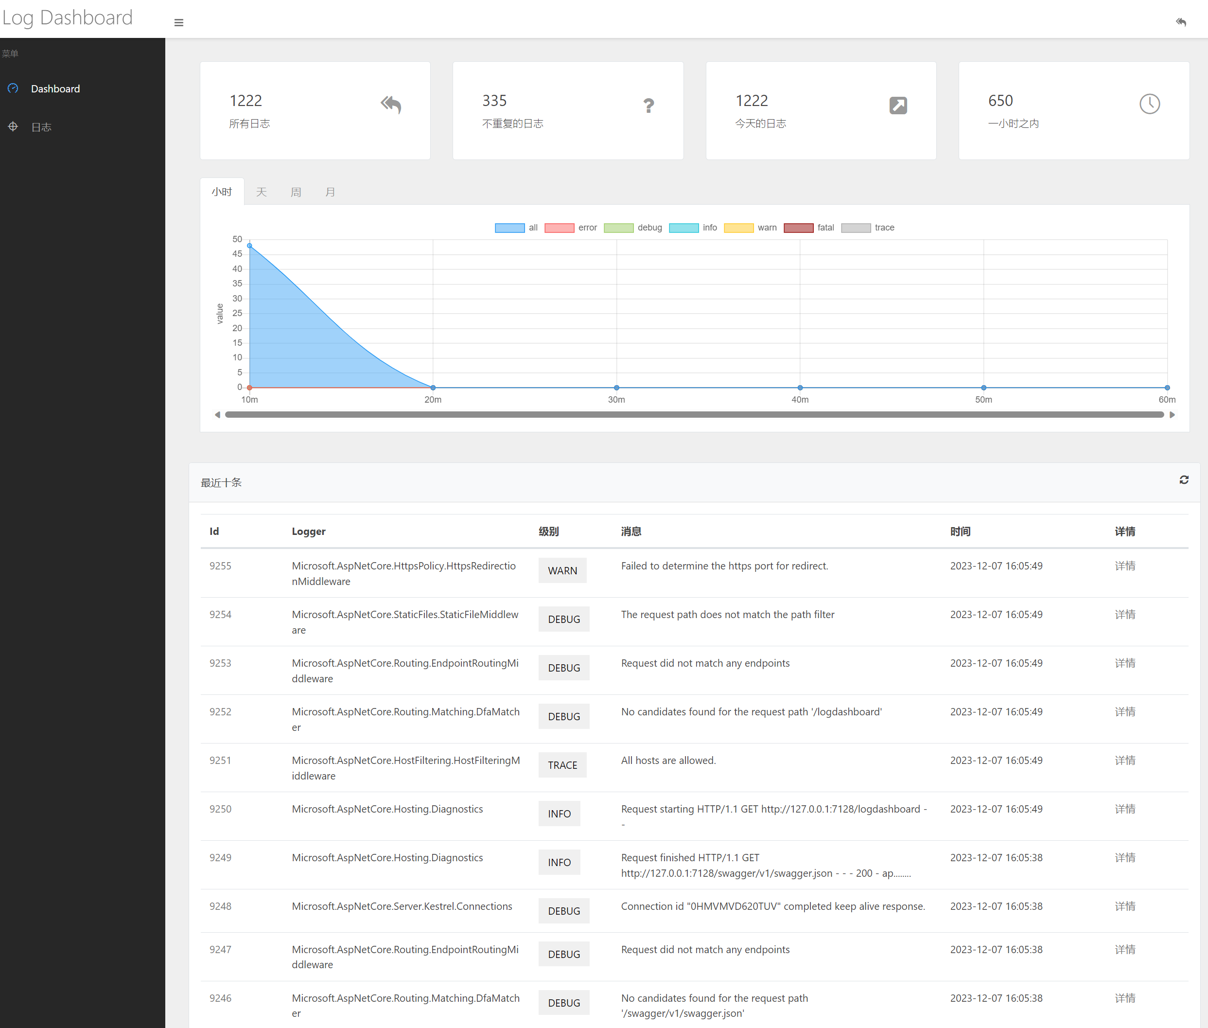Screen dimensions: 1208x1028
Task: Click the chart's left scroll arrow
Action: click(217, 415)
